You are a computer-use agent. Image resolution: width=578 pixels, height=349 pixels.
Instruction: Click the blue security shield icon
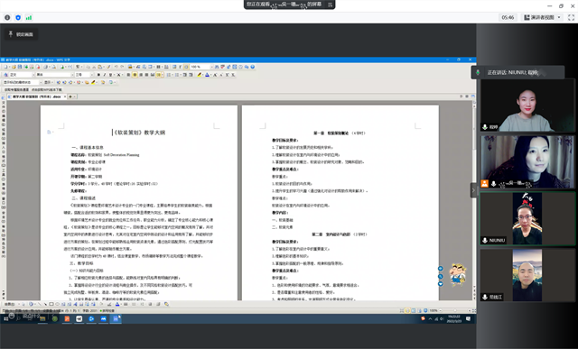[x=18, y=17]
